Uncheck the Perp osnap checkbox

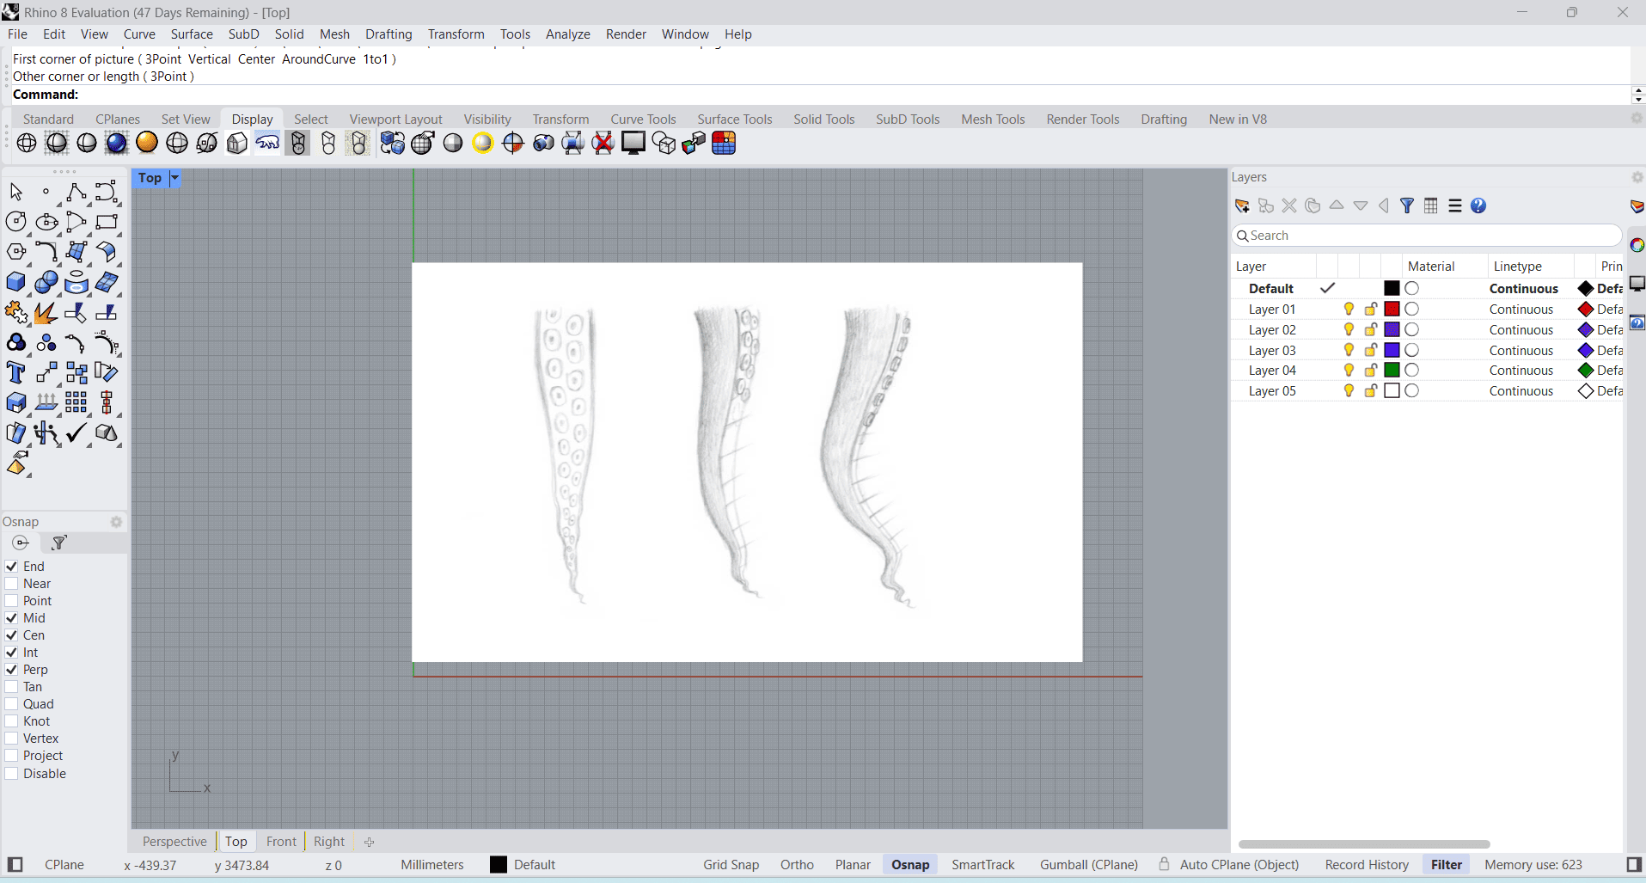[12, 670]
